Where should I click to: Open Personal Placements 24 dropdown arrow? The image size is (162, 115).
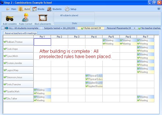pos(135,28)
